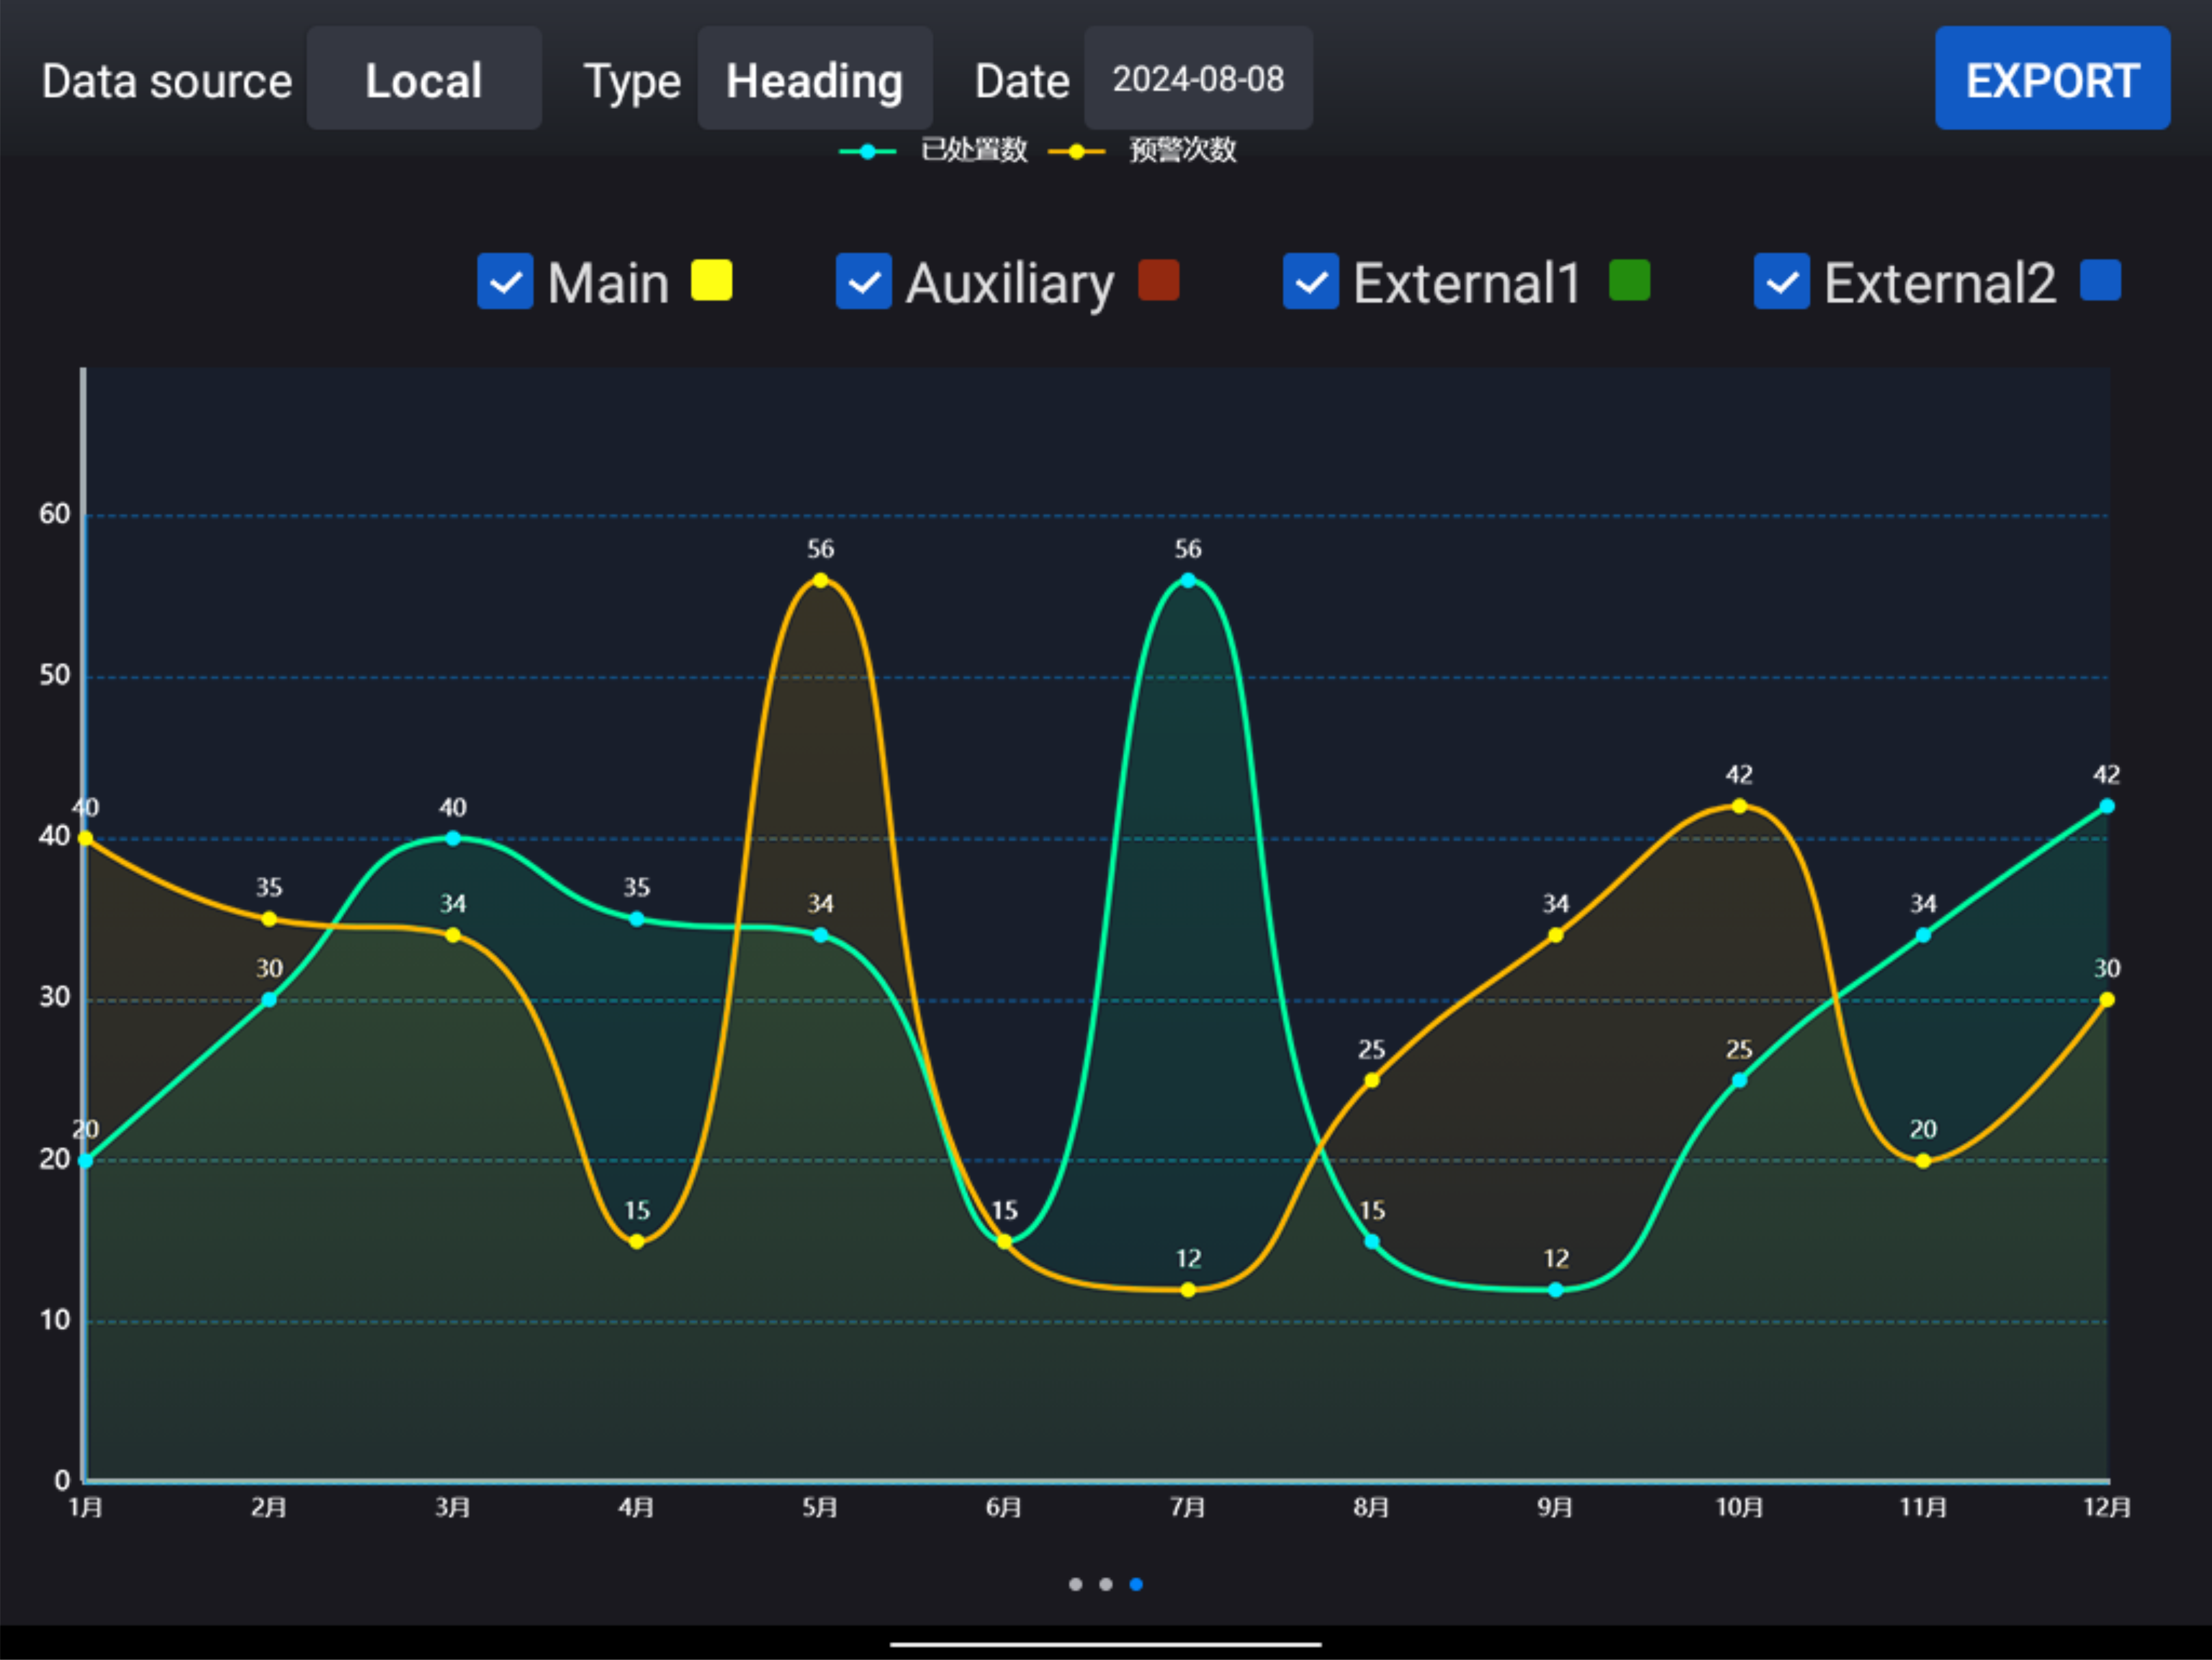The width and height of the screenshot is (2212, 1660).
Task: Open the Date picker showing 2024-08-08
Action: coord(1198,79)
